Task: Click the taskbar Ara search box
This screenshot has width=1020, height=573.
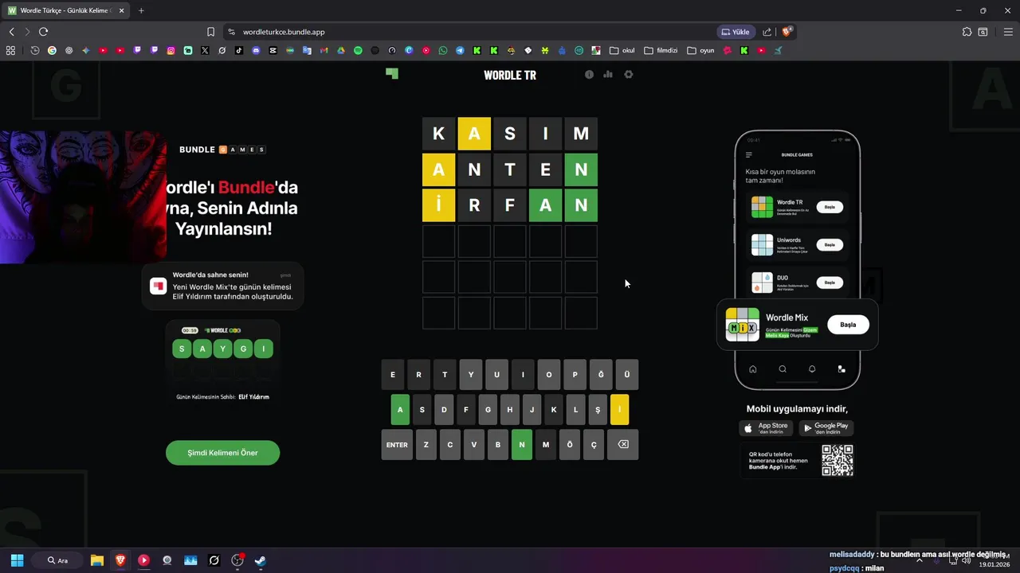Action: [x=57, y=560]
